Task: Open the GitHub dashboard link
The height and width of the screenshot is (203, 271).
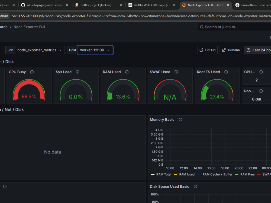Action: tap(207, 50)
